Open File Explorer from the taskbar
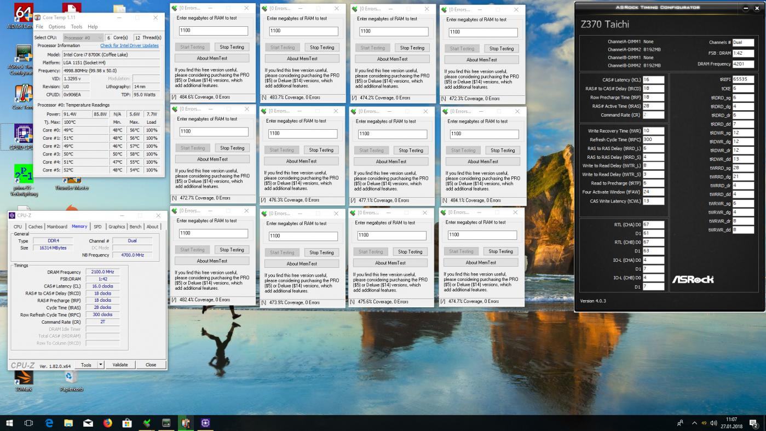766x431 pixels. coord(68,423)
